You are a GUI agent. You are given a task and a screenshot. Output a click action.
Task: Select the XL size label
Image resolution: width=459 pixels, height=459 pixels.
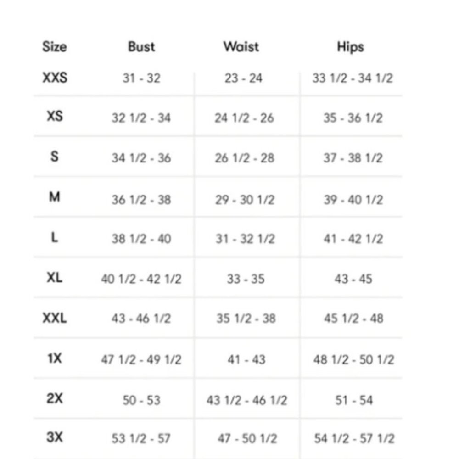click(x=55, y=277)
